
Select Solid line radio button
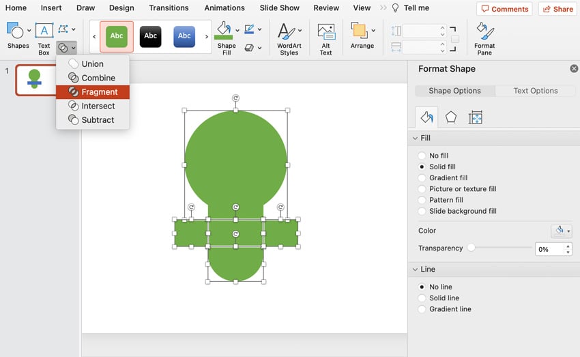click(422, 298)
